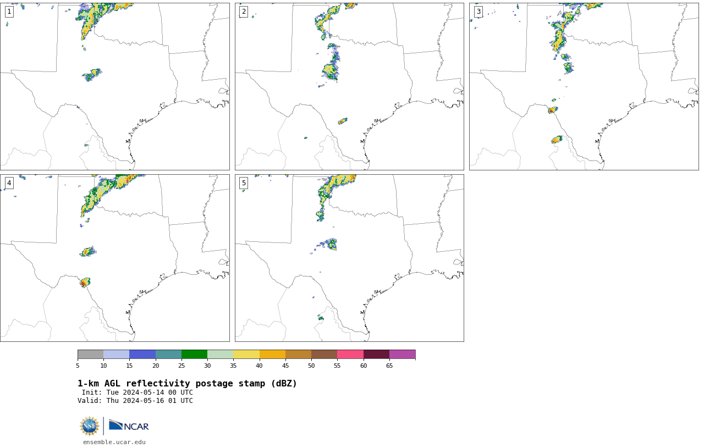Click the panel number 4 label box

pyautogui.click(x=9, y=183)
